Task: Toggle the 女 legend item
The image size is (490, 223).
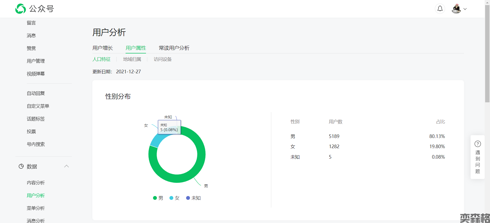Action: [x=175, y=198]
